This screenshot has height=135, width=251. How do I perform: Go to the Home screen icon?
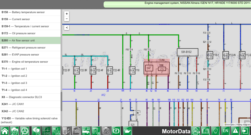click(5, 131)
